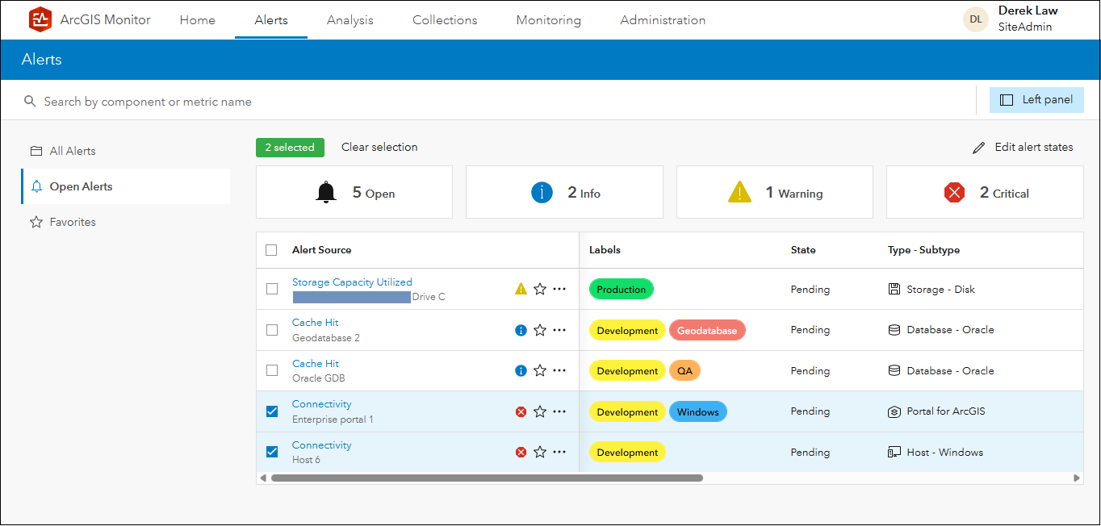Click critical severity icon on Enterprise portal 1 row
This screenshot has height=526, width=1101.
(521, 411)
